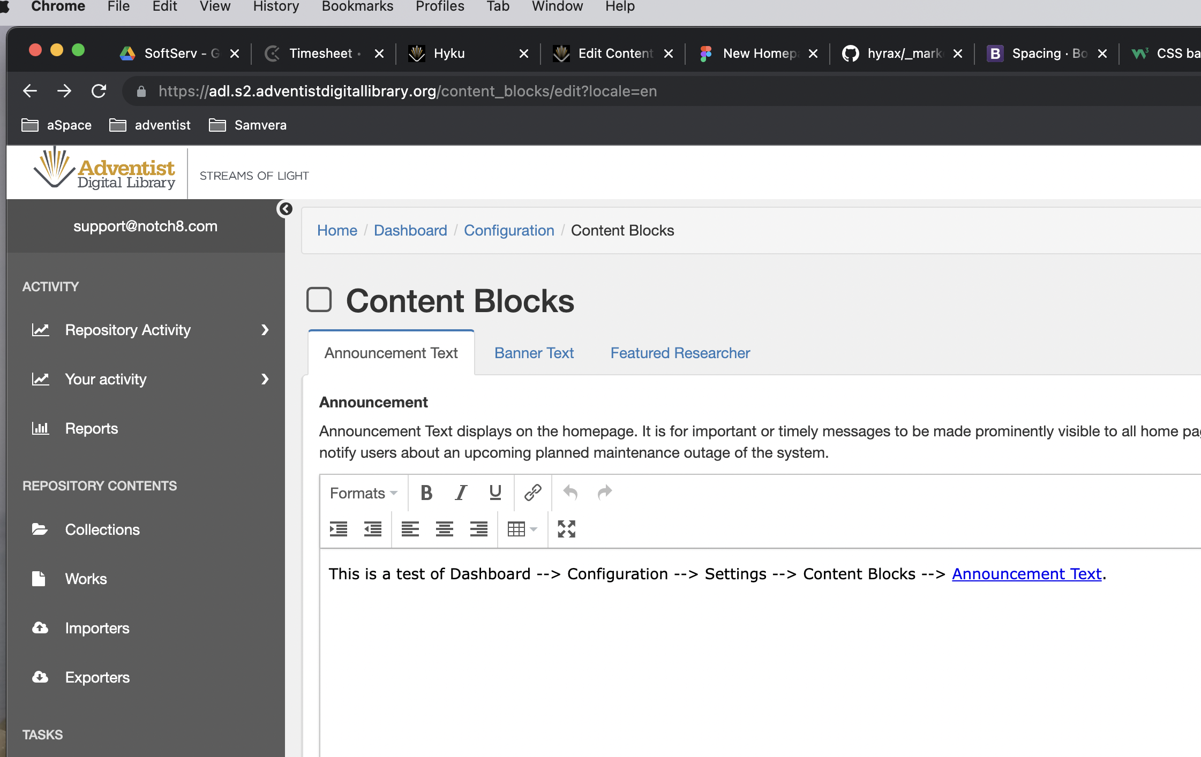Center align the announcement text
This screenshot has height=757, width=1201.
[444, 529]
